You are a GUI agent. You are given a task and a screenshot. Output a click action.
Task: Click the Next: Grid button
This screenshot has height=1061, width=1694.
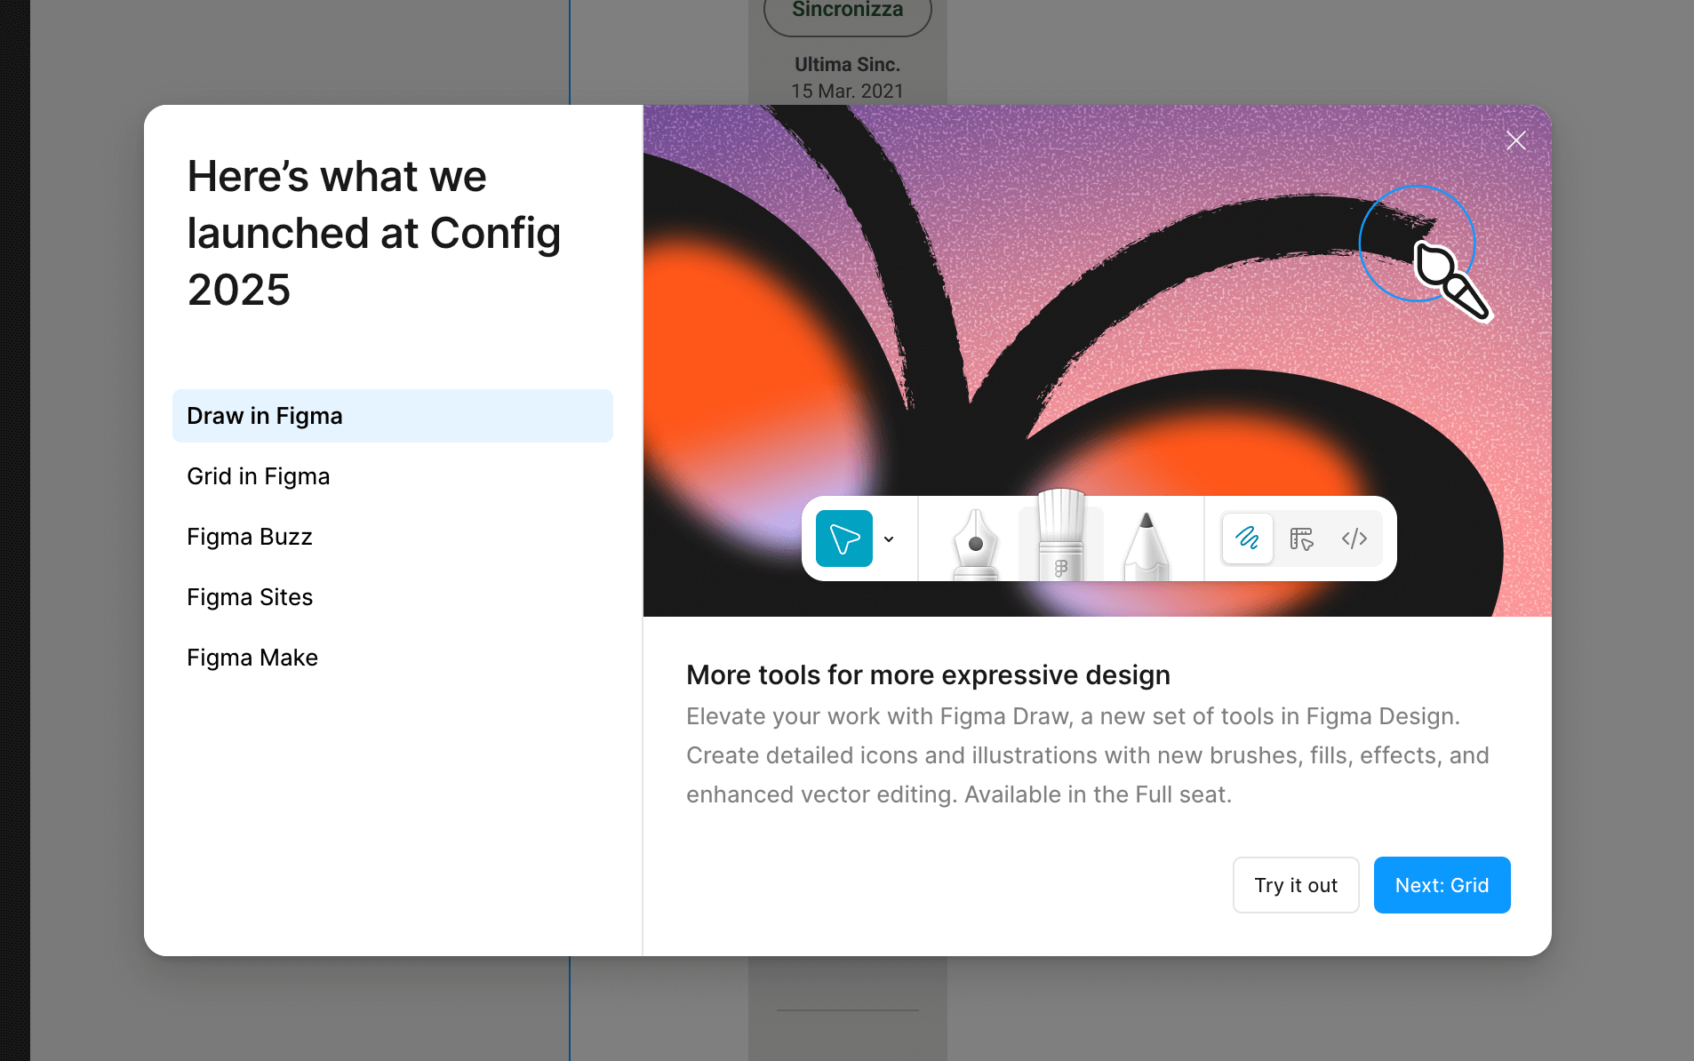[x=1441, y=885]
